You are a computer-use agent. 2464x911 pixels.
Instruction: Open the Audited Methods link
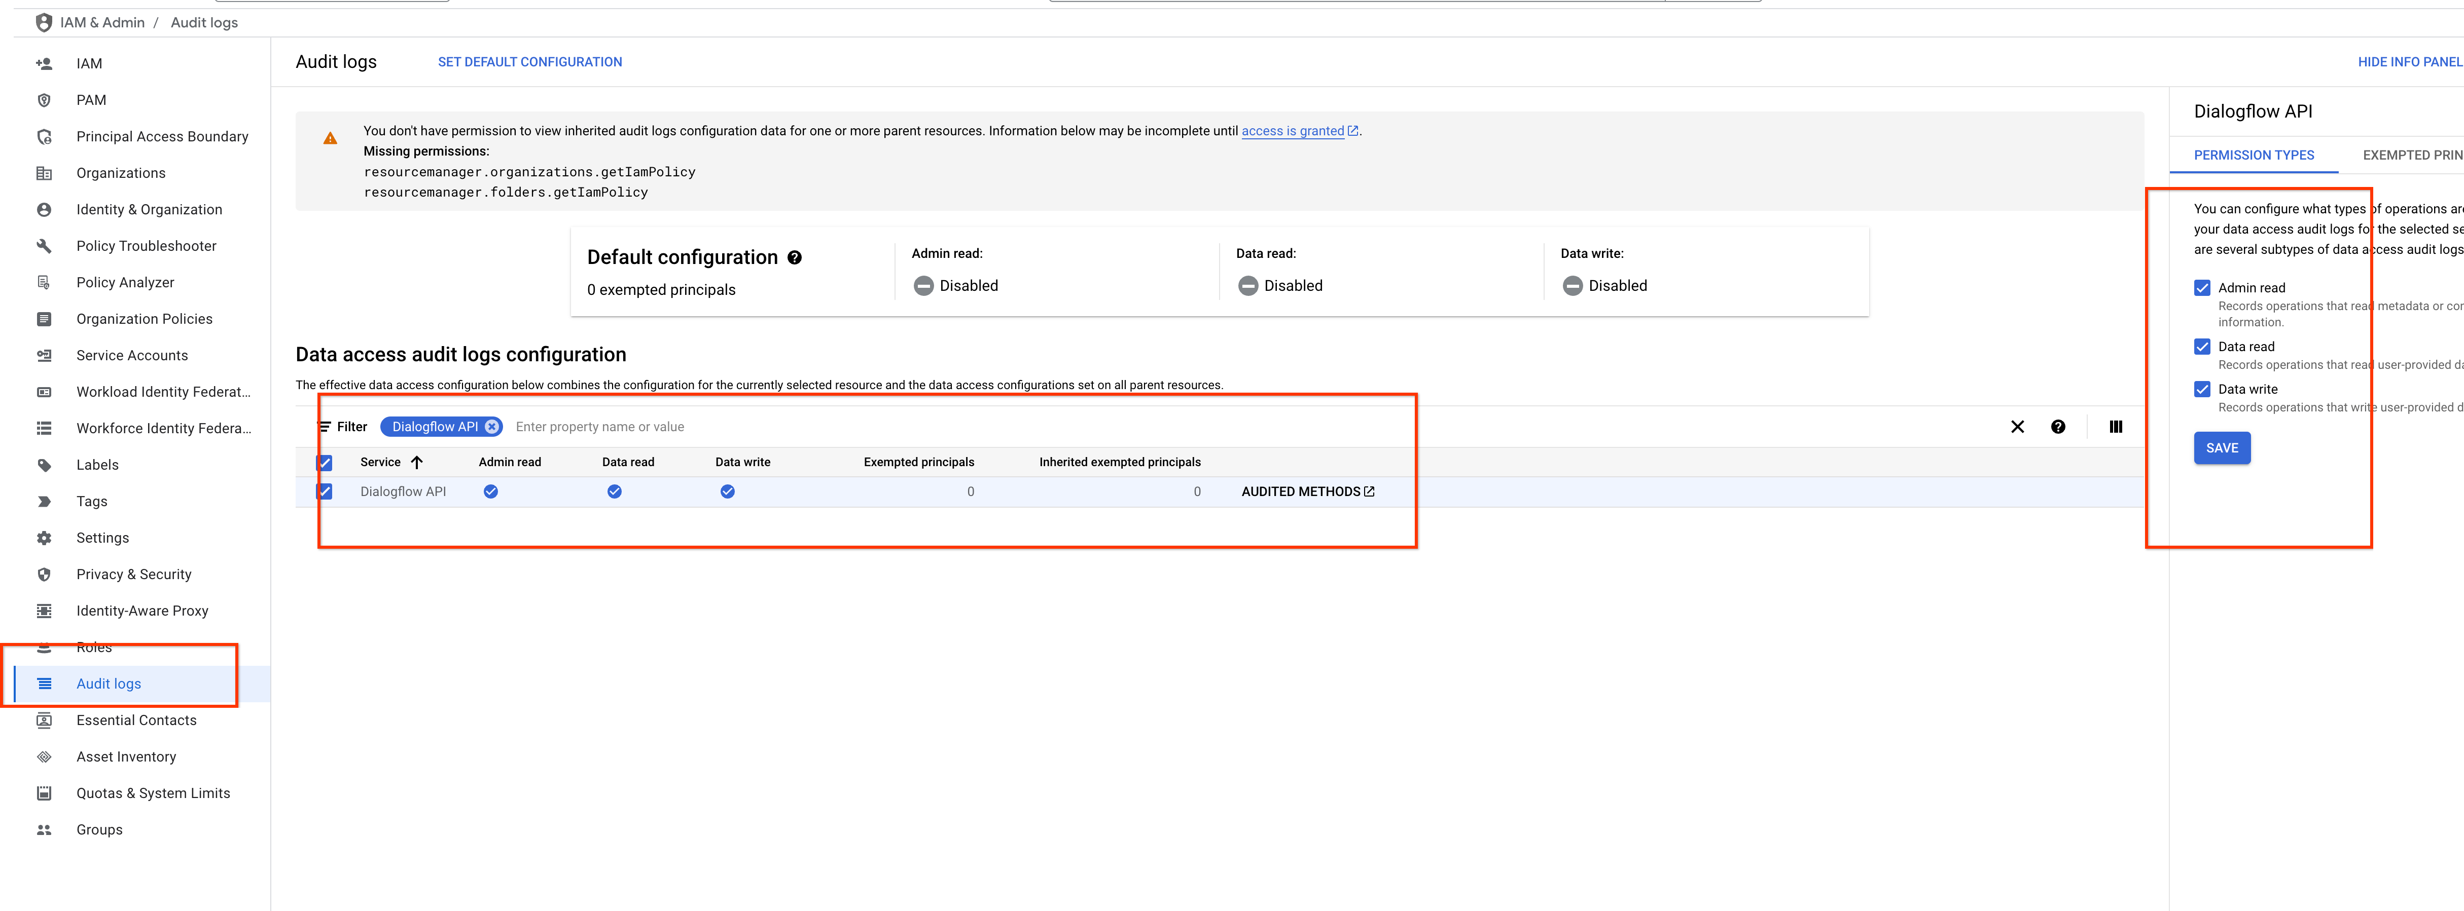1307,491
